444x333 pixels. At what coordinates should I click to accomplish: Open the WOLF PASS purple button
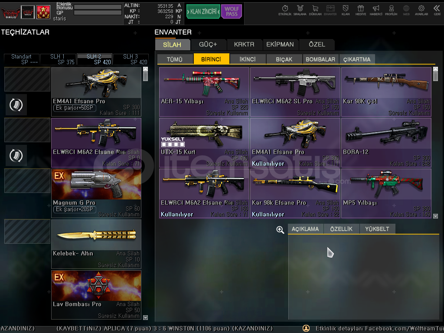232,12
